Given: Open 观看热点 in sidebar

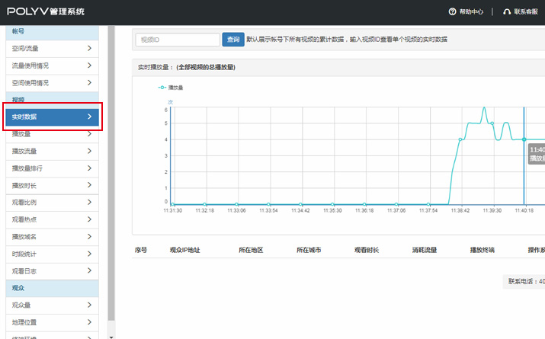Looking at the screenshot, I should point(51,219).
